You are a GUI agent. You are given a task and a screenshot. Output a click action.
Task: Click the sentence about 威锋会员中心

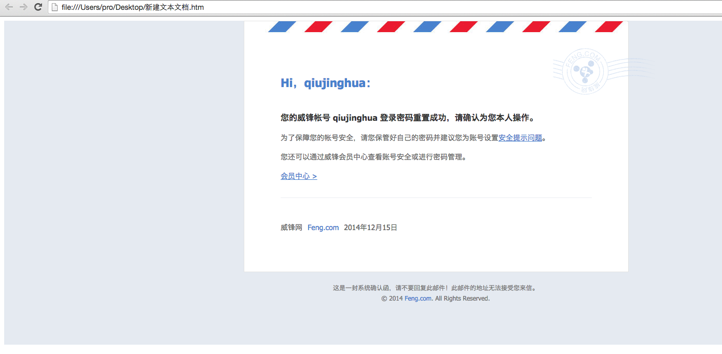coord(373,157)
